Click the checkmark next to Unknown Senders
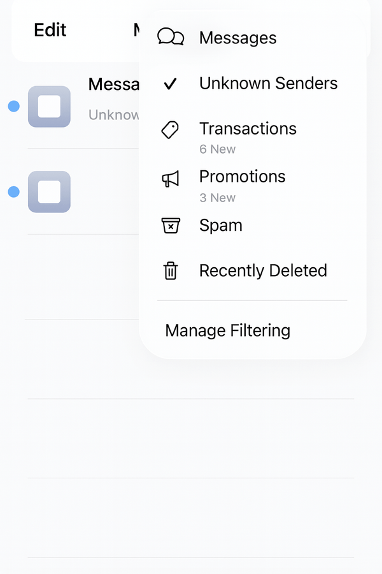This screenshot has width=382, height=574. [170, 83]
